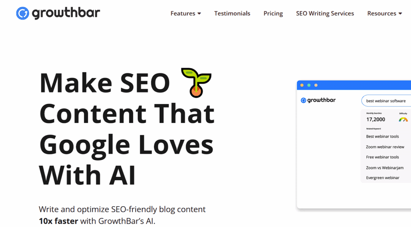Expand the Features dropdown arrow

[199, 14]
